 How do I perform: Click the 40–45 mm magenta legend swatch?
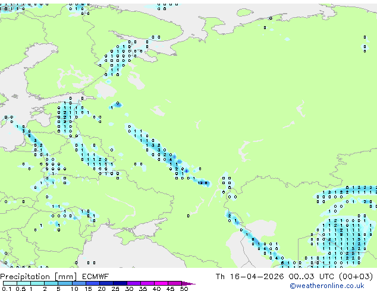(161, 283)
